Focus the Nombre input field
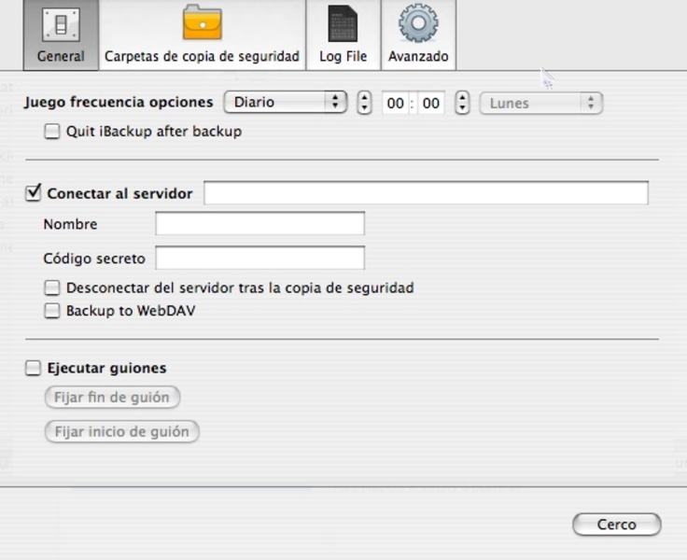 pos(260,223)
